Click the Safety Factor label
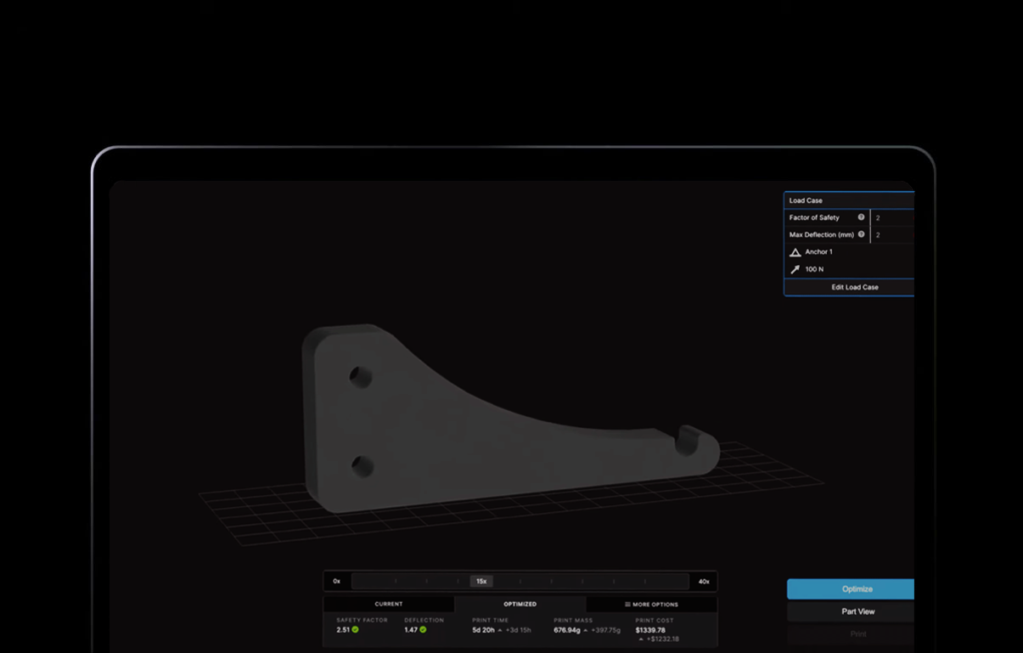Viewport: 1023px width, 653px height. coord(362,620)
